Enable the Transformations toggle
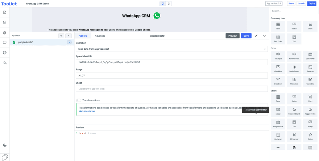319x161 pixels. 78,100
